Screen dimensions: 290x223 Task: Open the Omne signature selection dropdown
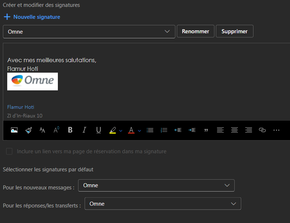coord(89,31)
